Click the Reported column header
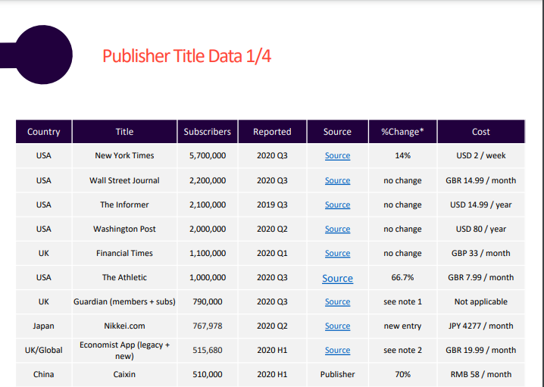 coord(272,132)
